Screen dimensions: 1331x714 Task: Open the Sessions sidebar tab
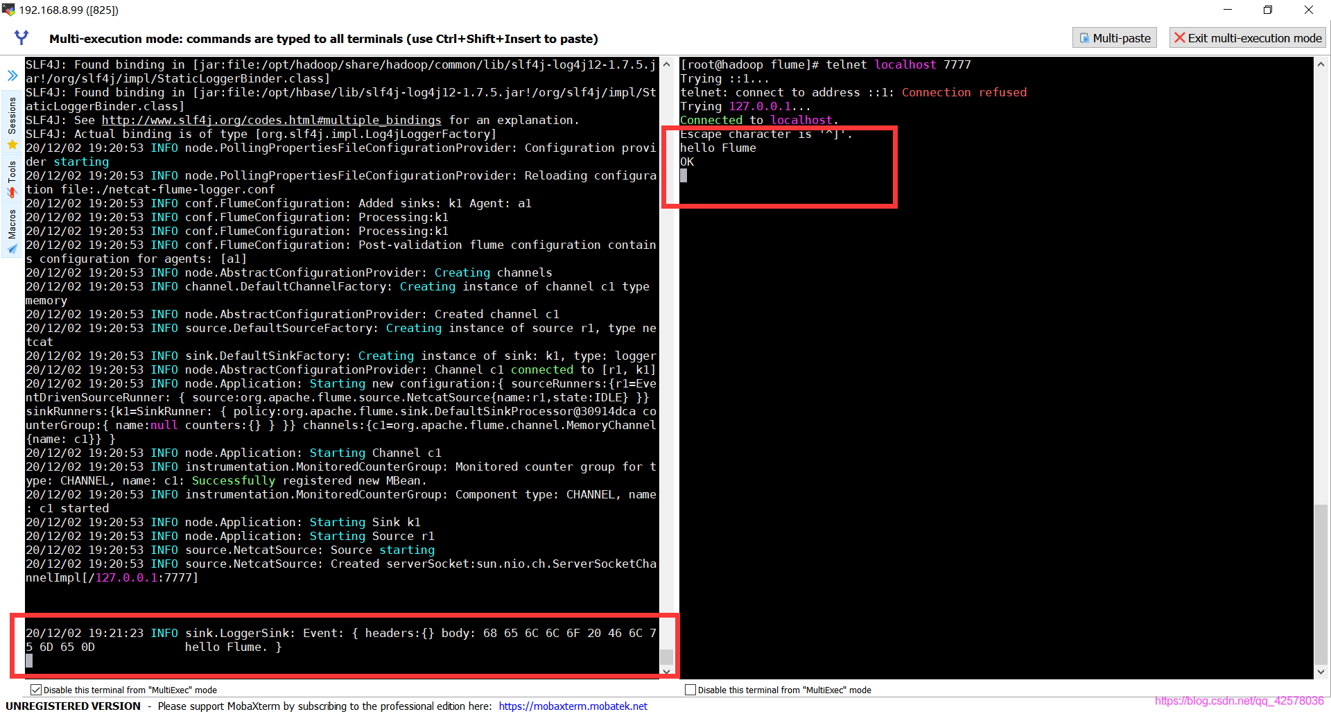pyautogui.click(x=12, y=122)
